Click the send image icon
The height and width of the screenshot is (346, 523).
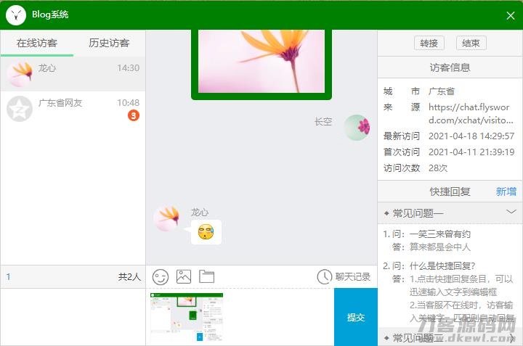coord(184,276)
